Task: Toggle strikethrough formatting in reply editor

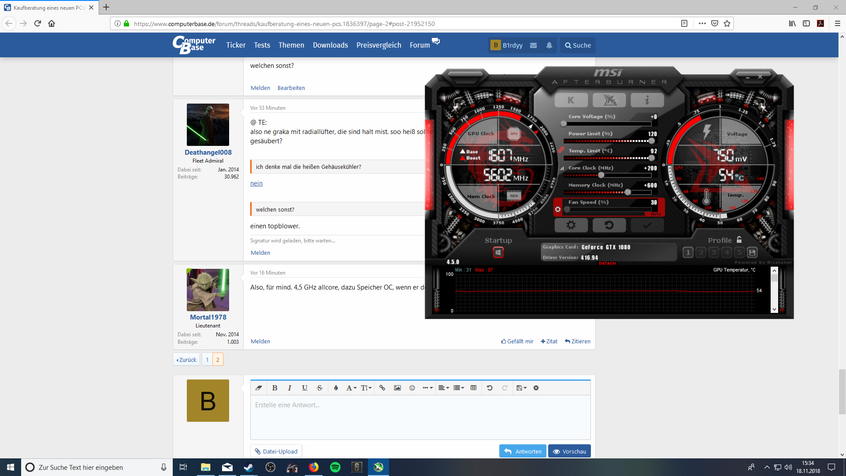Action: coord(319,388)
